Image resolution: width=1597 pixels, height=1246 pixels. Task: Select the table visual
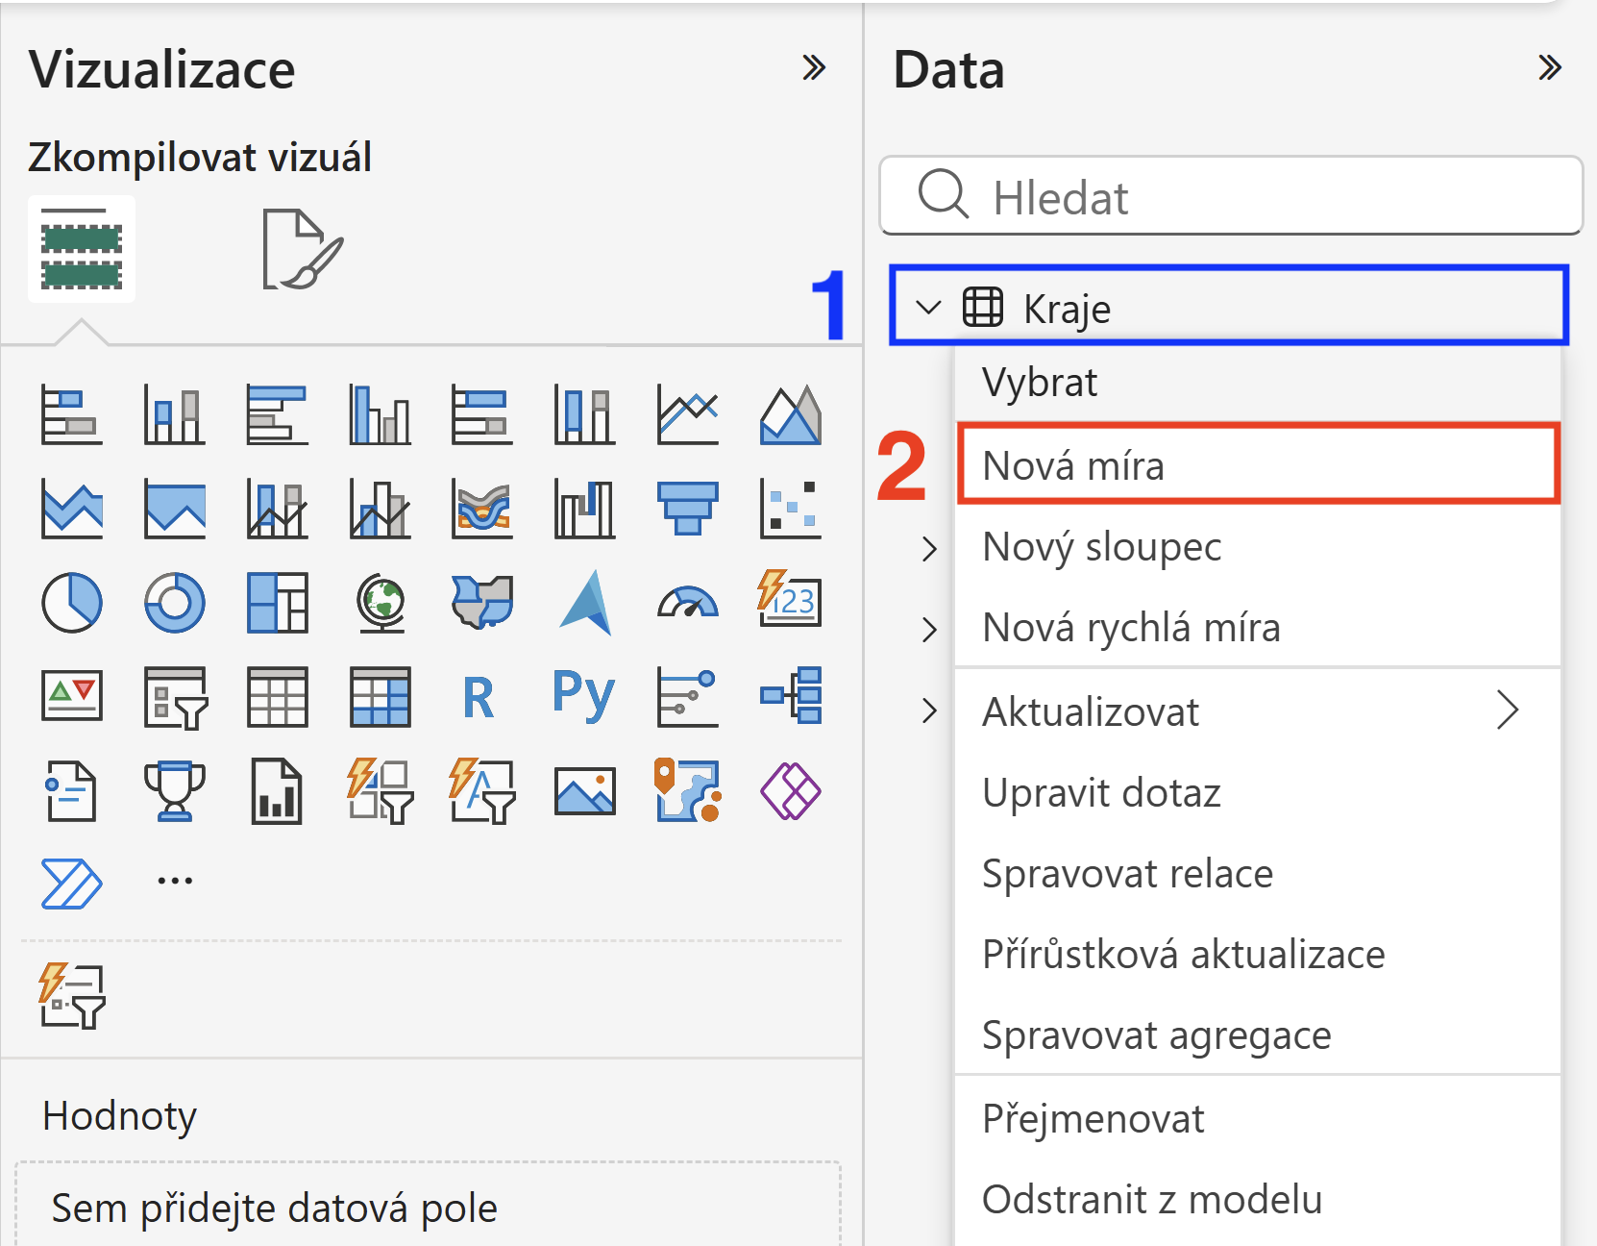[x=278, y=697]
